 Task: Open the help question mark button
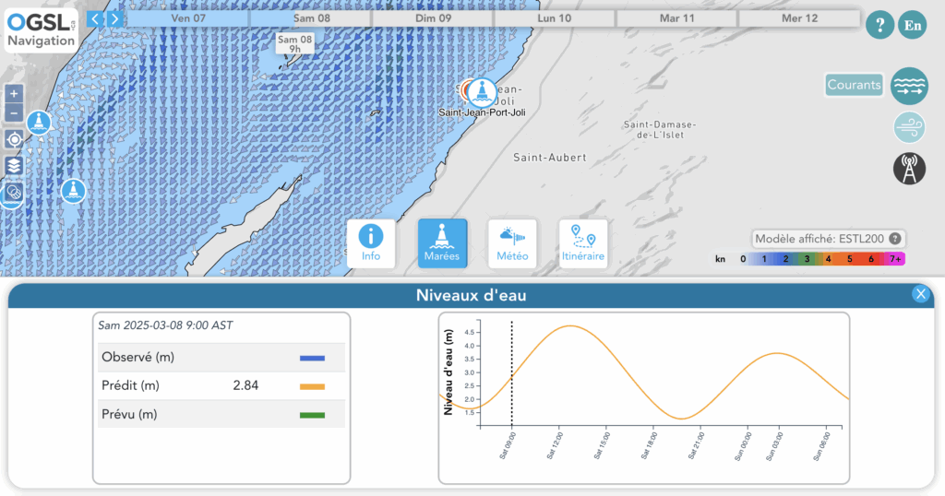tap(879, 25)
